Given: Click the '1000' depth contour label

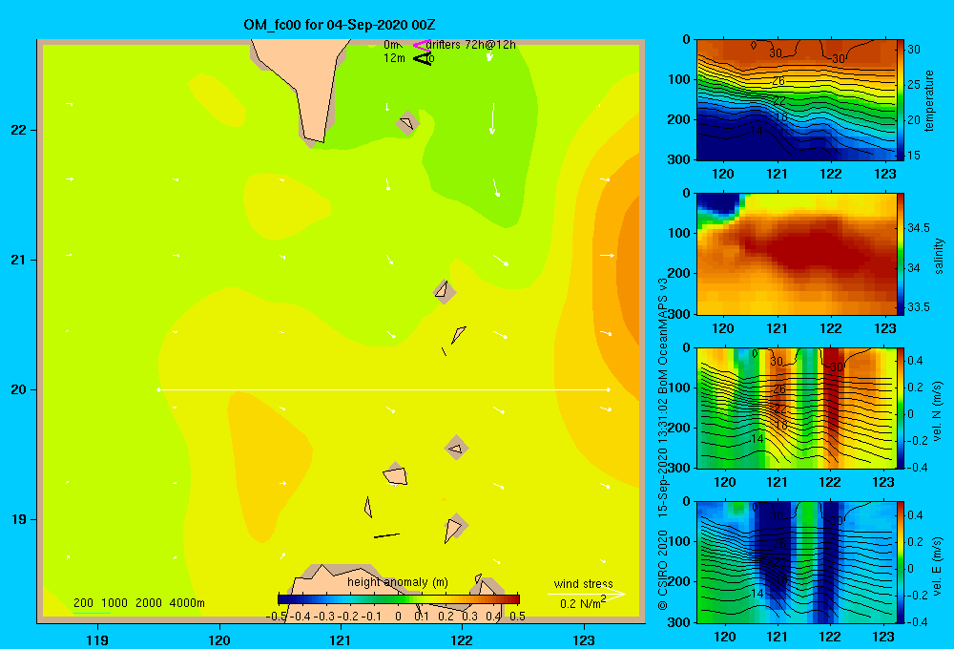Looking at the screenshot, I should point(114,603).
